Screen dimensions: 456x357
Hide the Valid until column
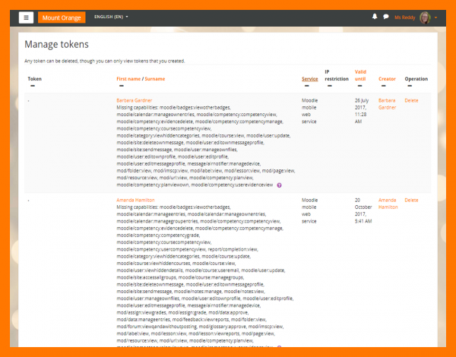click(x=358, y=86)
